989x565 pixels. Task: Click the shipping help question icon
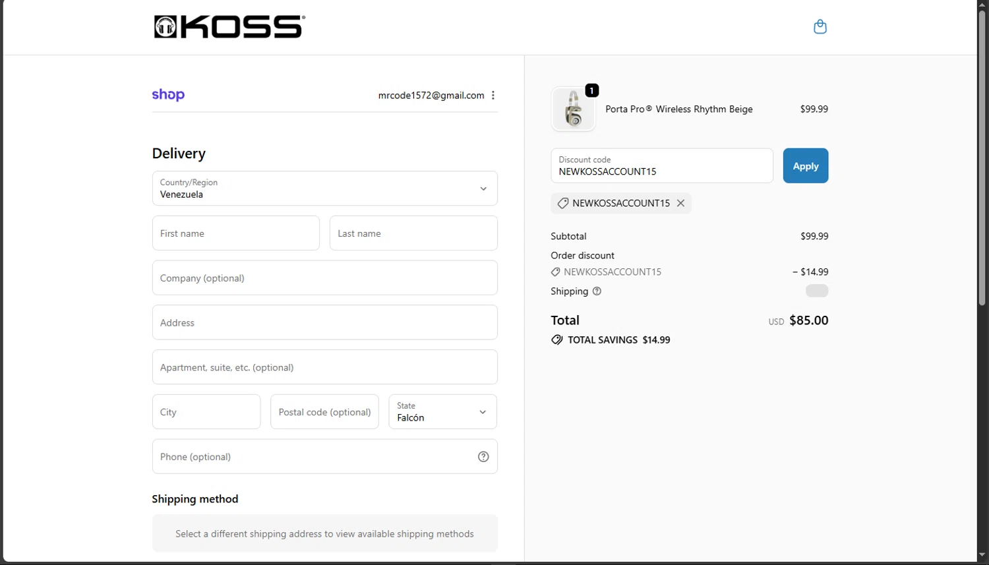click(597, 291)
